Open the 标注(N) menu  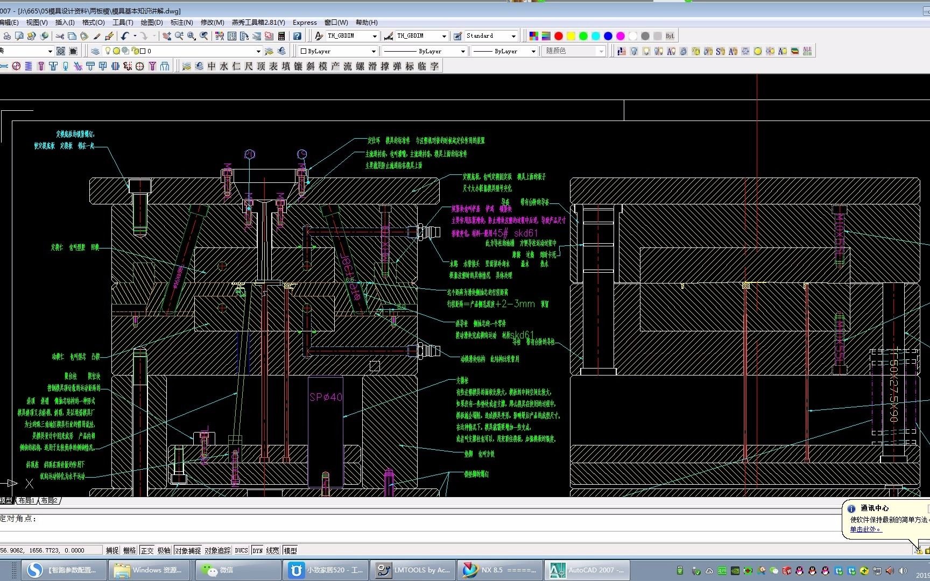(x=181, y=23)
